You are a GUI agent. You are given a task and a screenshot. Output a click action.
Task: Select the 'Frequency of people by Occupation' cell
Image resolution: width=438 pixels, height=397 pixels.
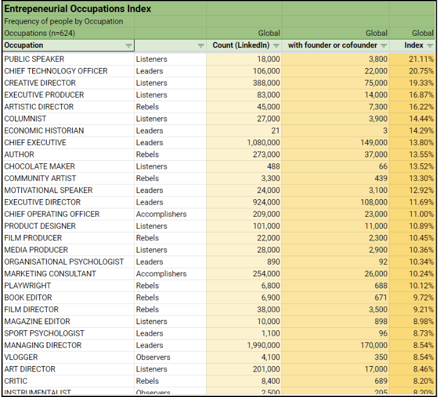click(x=69, y=21)
